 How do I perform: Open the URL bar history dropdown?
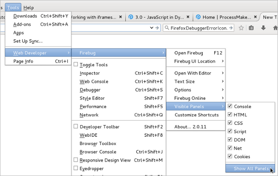pyautogui.click(x=151, y=28)
